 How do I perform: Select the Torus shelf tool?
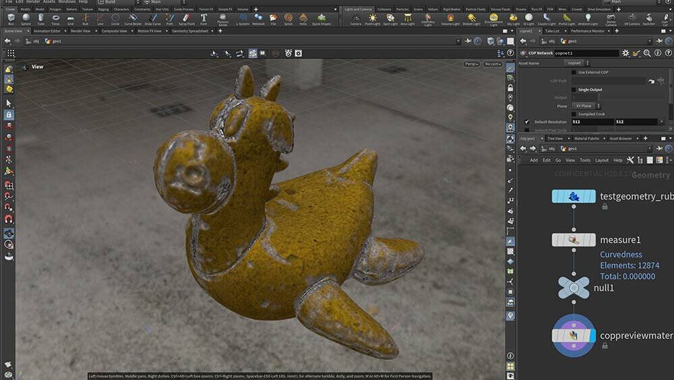point(55,19)
